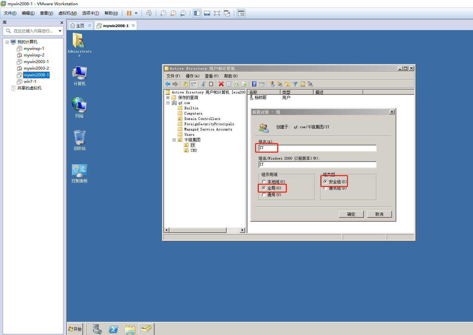This screenshot has height=335, width=473.
Task: Click the green Refresh icon
Action: pos(236,84)
